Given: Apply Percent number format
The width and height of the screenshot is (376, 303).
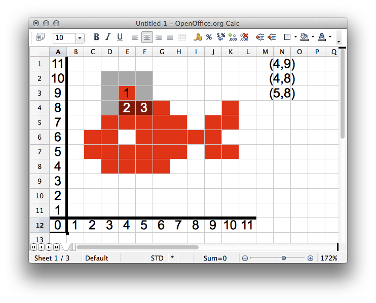Looking at the screenshot, I should (209, 37).
